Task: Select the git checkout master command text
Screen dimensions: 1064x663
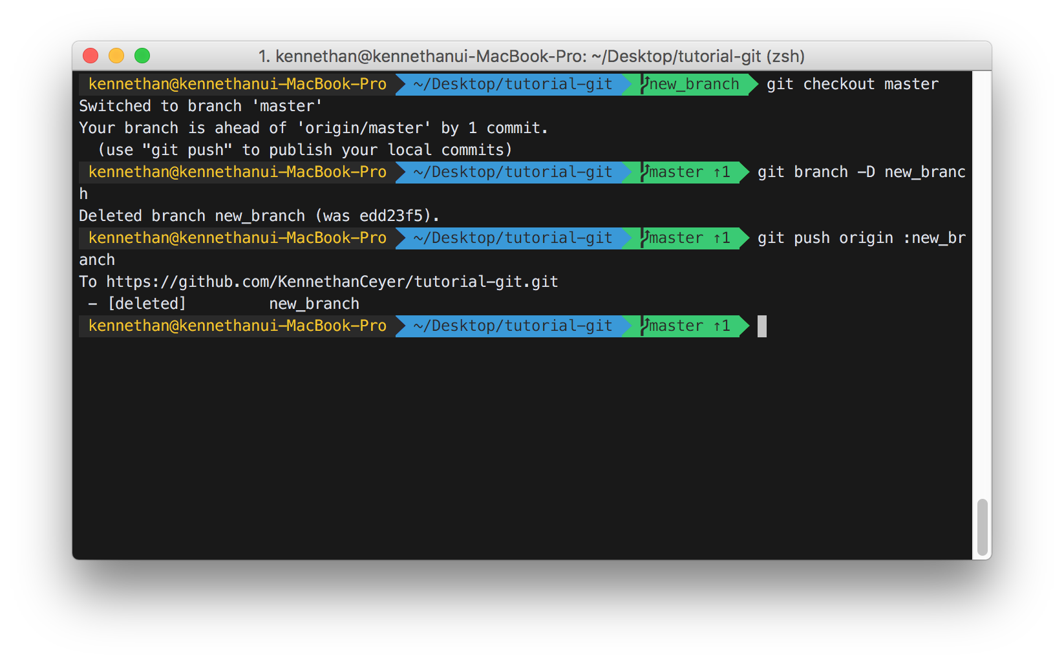Action: [852, 83]
